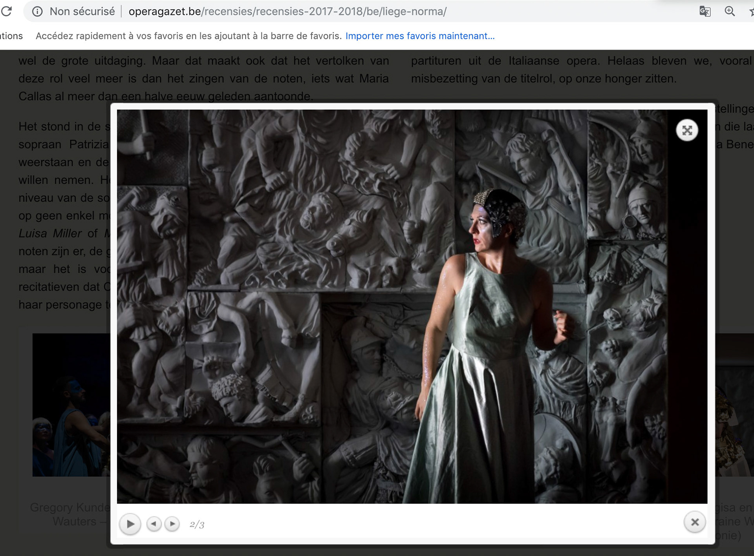
Task: Advance to the next lightbox image
Action: [x=172, y=524]
